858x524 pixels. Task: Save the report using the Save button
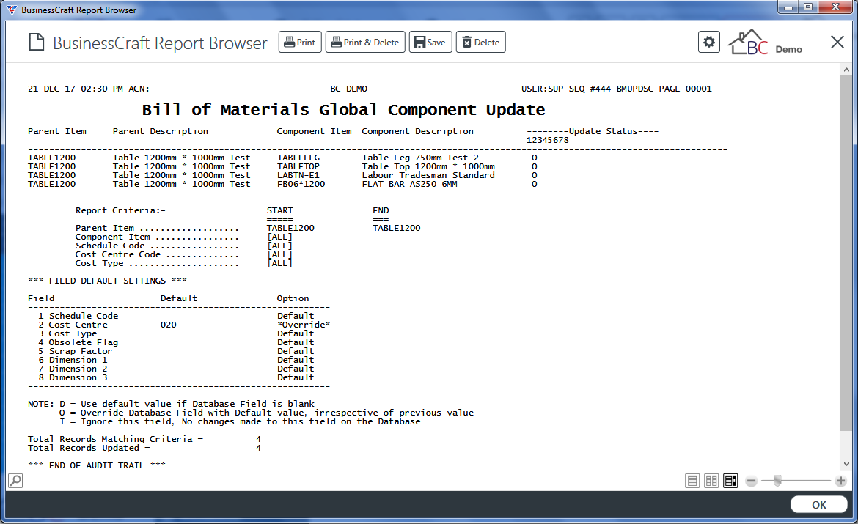pyautogui.click(x=430, y=42)
